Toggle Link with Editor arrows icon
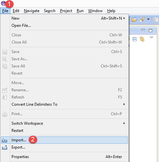Viewport: 159px width, 162px height. point(142,39)
